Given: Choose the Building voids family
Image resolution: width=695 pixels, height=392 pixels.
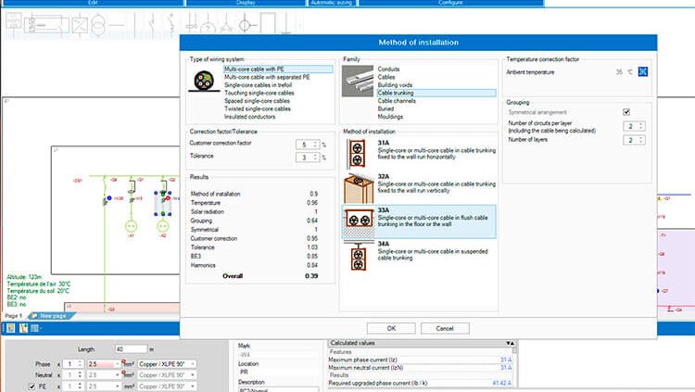Looking at the screenshot, I should [395, 85].
